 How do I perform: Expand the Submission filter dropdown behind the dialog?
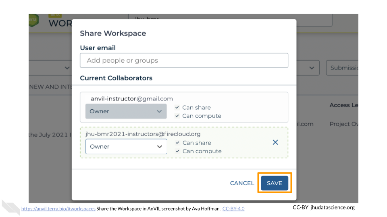point(342,68)
